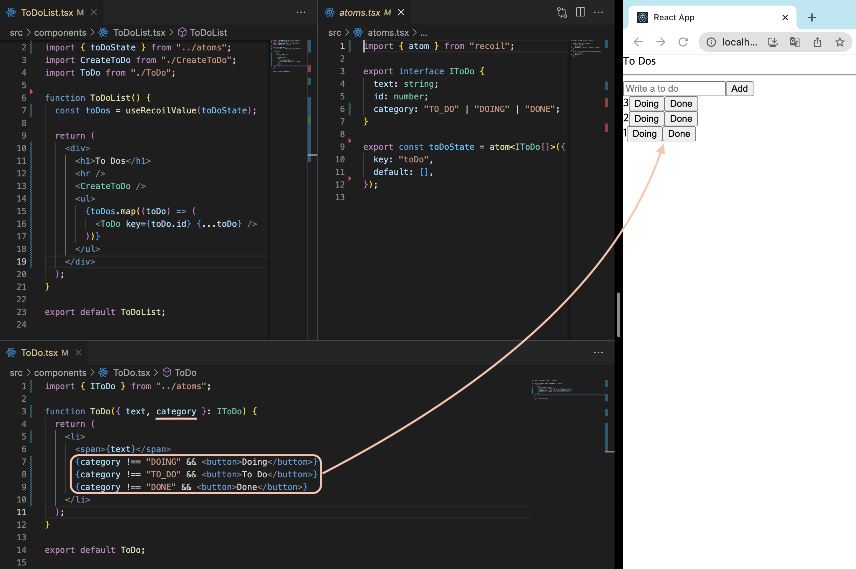Screen dimensions: 856x569
Task: Bookmark this page with star icon
Action: [x=839, y=42]
